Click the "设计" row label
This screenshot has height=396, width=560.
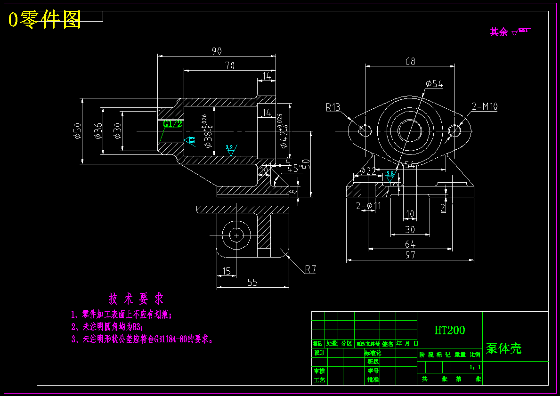[x=319, y=353]
